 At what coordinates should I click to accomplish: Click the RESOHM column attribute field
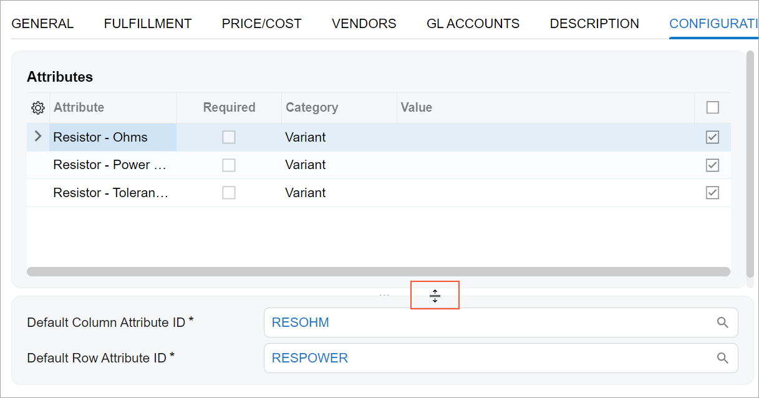tap(486, 323)
